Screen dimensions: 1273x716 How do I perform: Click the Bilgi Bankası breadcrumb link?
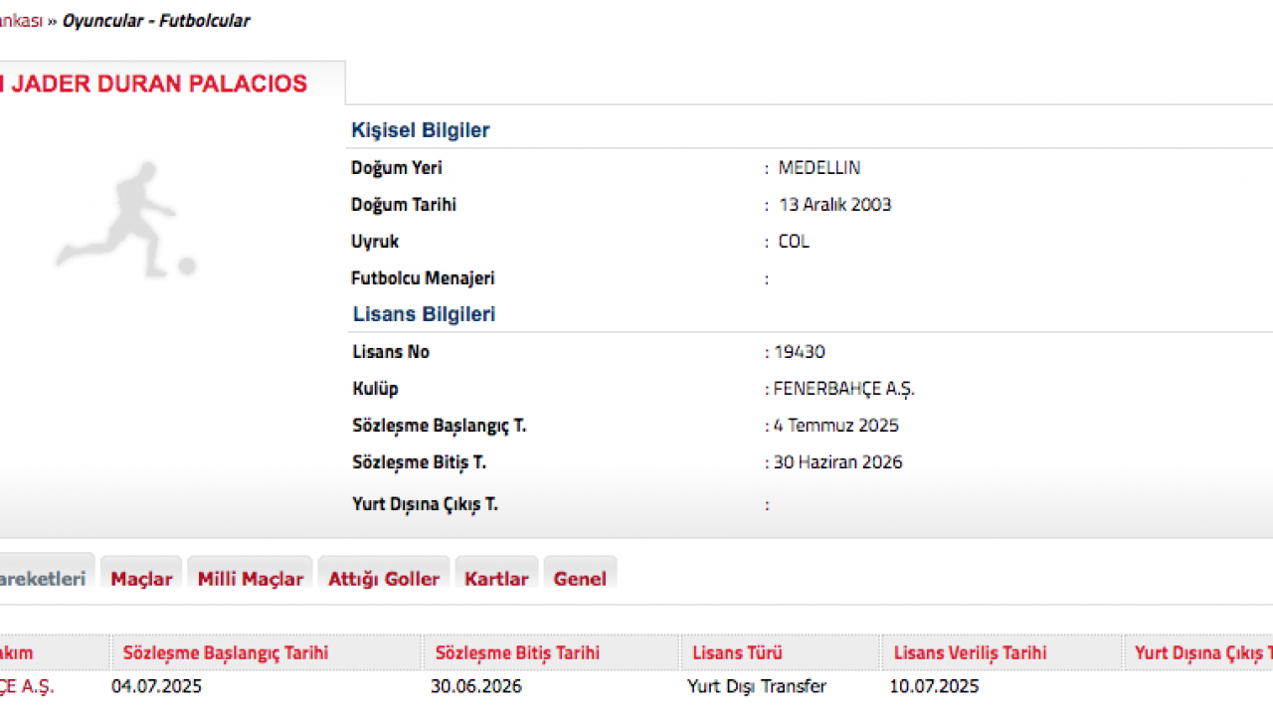20,20
